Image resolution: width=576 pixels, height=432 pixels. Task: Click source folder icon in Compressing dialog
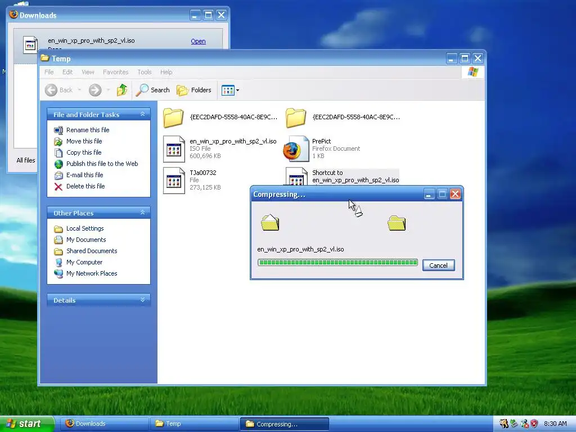click(x=270, y=223)
